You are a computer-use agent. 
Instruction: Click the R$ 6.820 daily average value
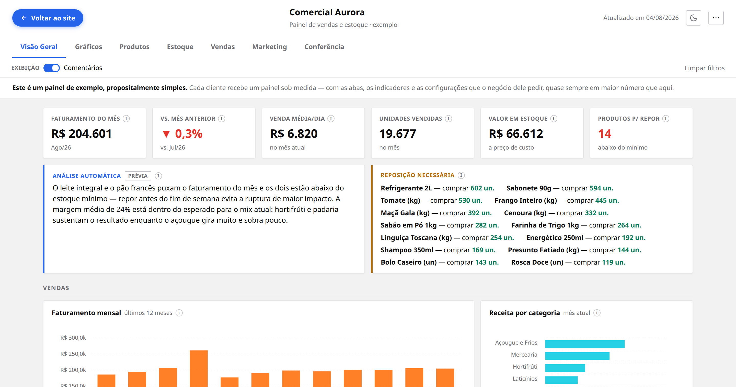pyautogui.click(x=294, y=134)
